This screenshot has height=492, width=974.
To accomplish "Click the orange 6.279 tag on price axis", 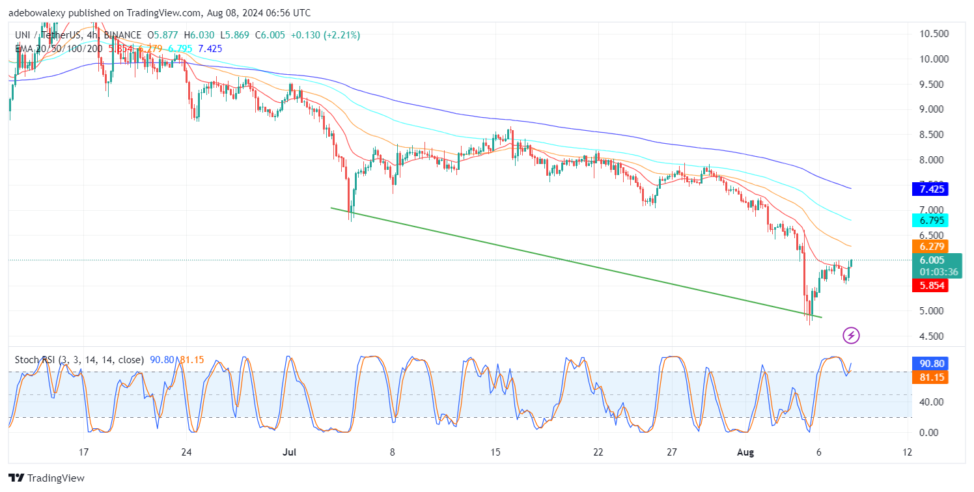I will click(930, 247).
